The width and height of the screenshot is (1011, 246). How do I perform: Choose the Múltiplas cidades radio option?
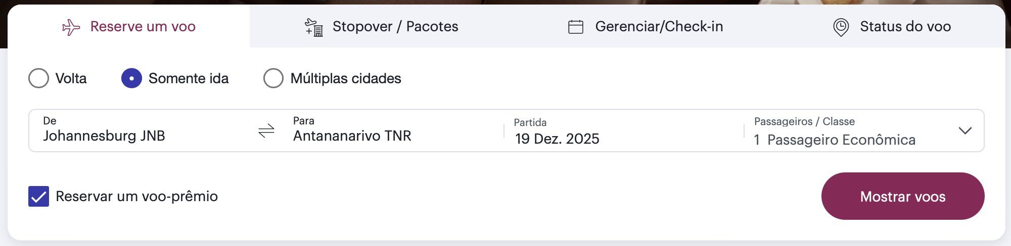pyautogui.click(x=273, y=78)
